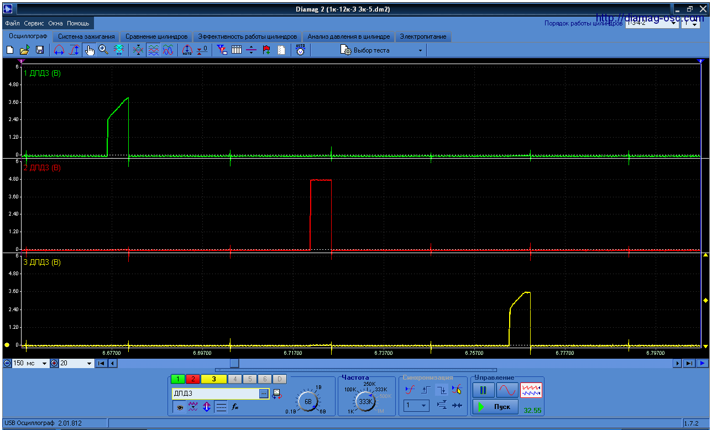The height and width of the screenshot is (430, 712).
Task: Click the separated channels display icon
Action: 154,50
